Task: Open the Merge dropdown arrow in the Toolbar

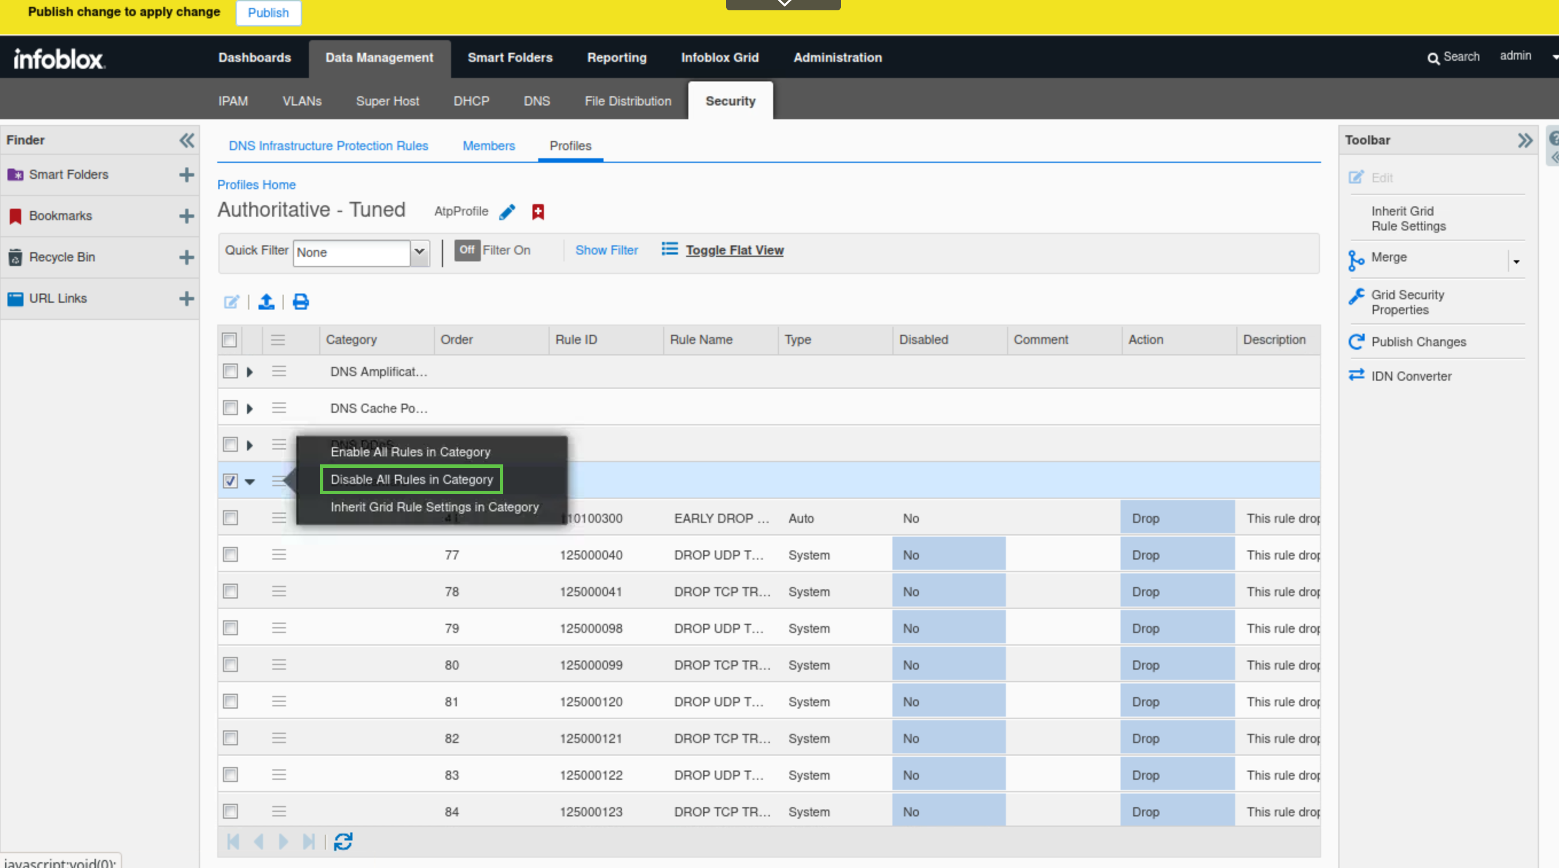Action: pos(1516,261)
